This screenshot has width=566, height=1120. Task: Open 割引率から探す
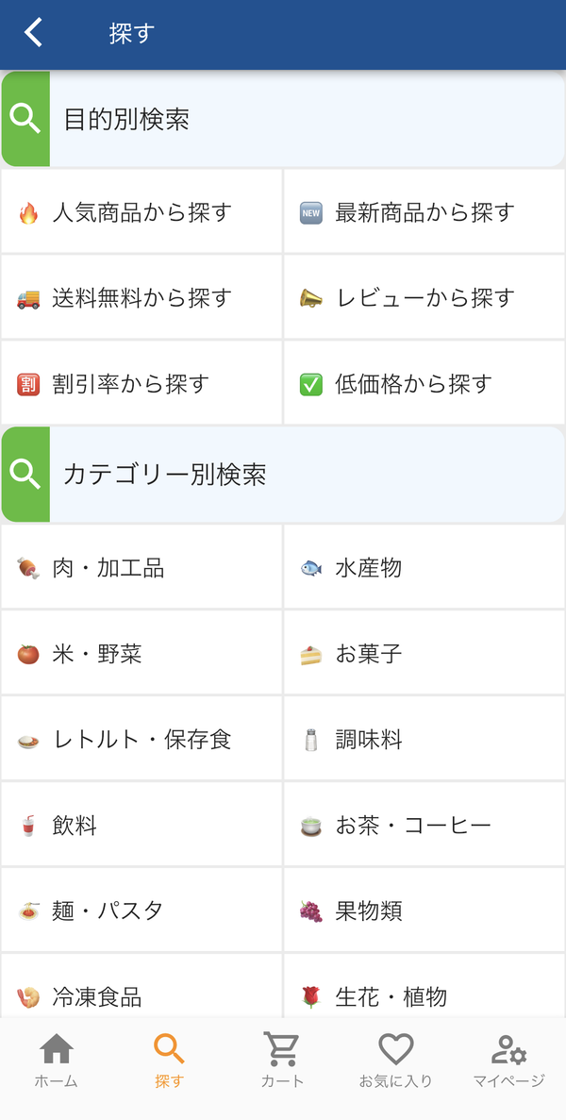pos(141,383)
